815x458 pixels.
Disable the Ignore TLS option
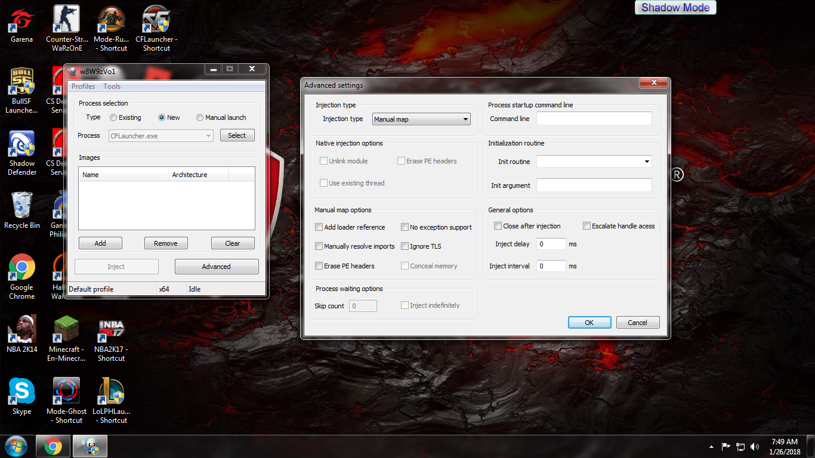[404, 246]
